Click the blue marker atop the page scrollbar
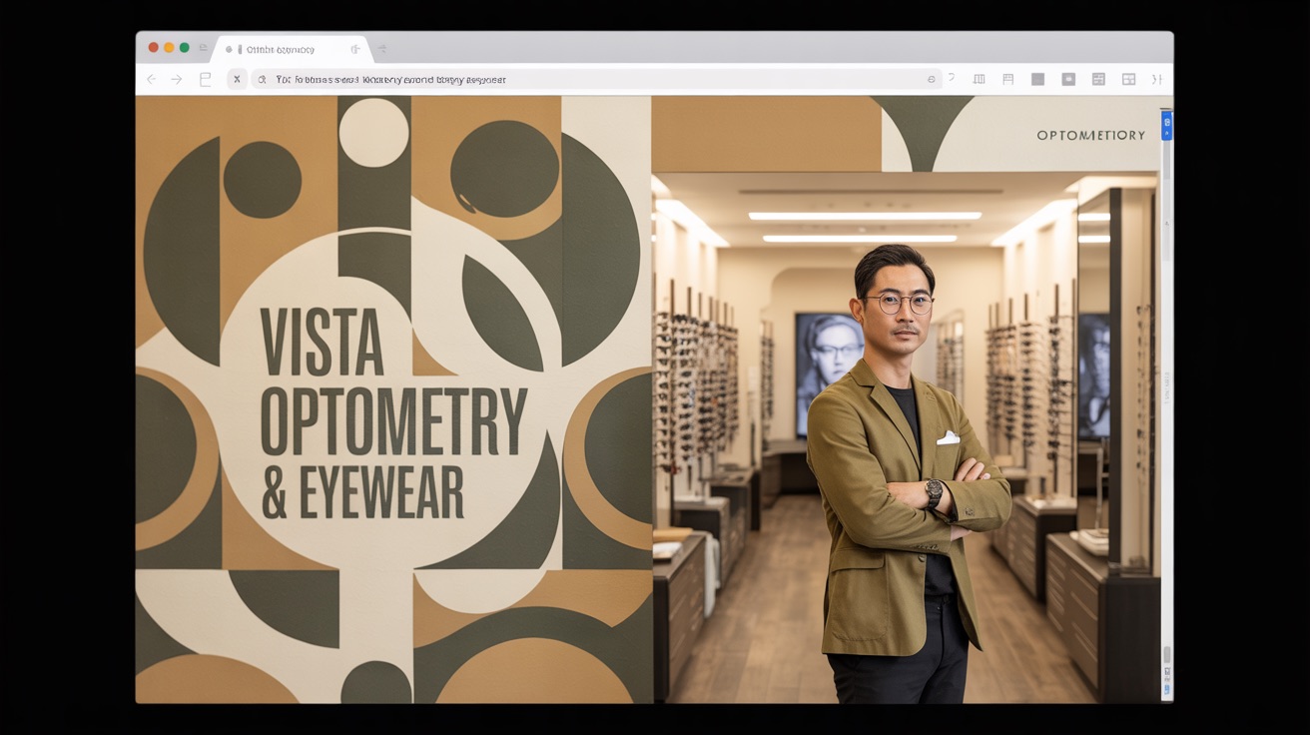 click(x=1166, y=125)
